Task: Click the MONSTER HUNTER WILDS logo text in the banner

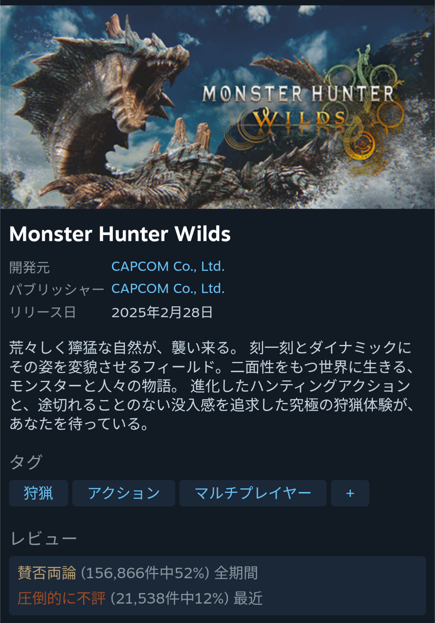Action: [x=298, y=106]
